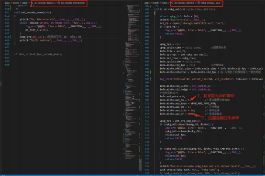This screenshot has height=176, width=265.
Task: Click line number 658 in left editor
Action: (7, 37)
